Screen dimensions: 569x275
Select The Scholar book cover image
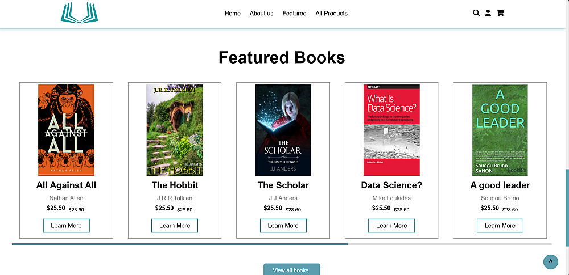pos(283,130)
